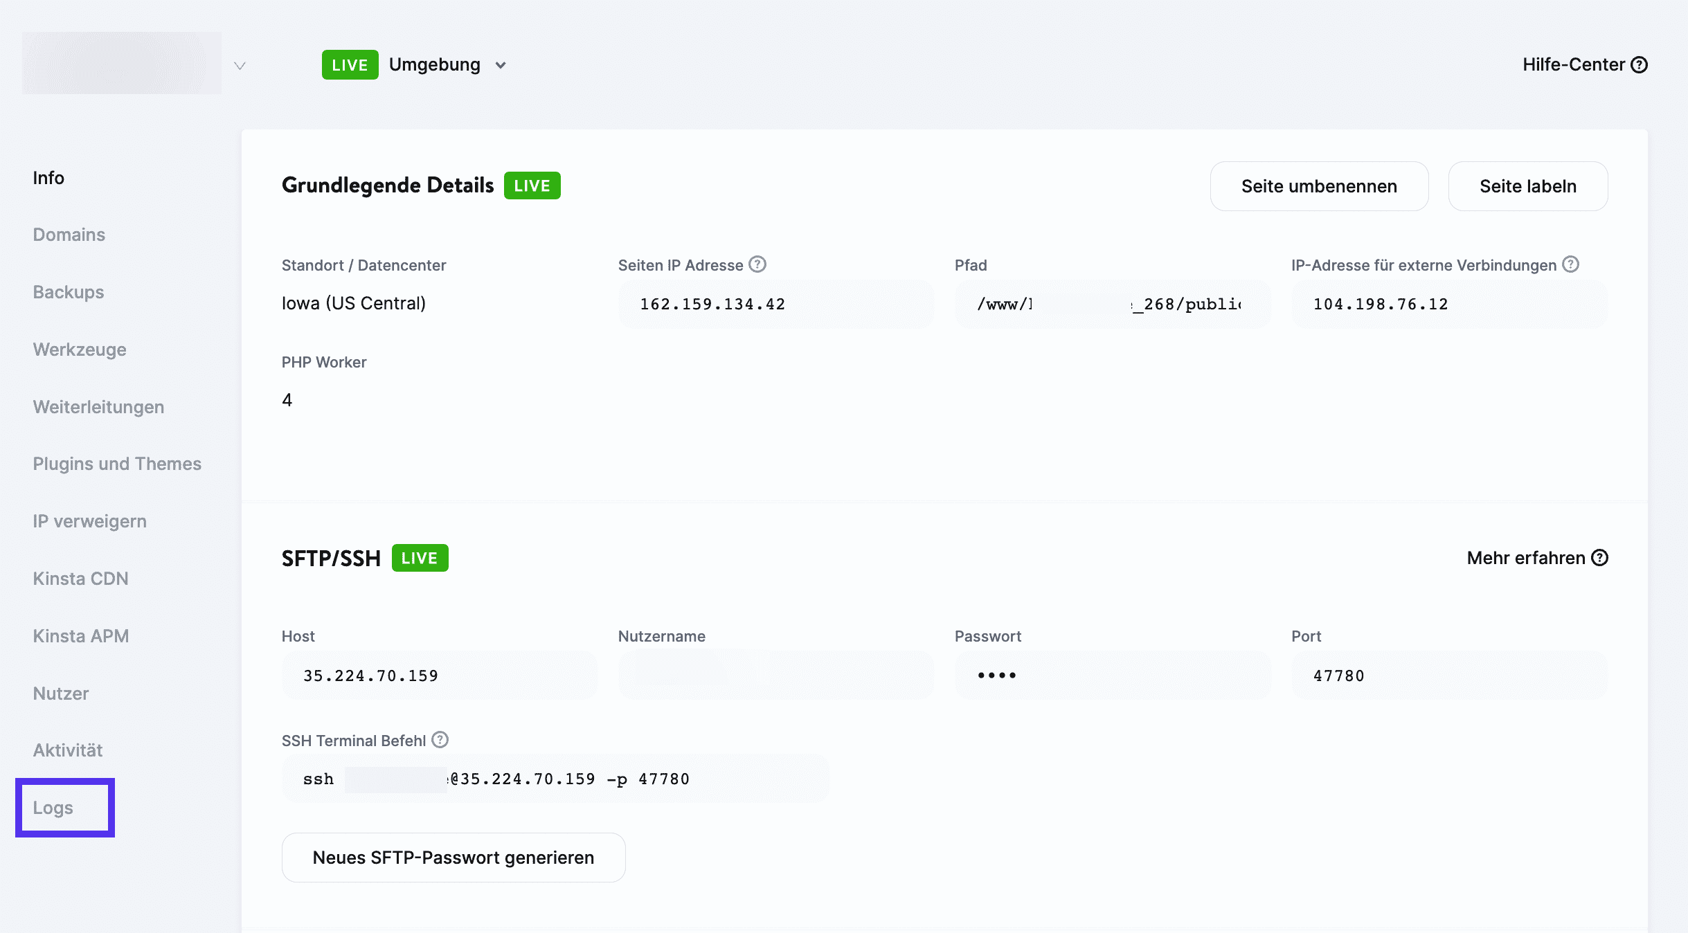Image resolution: width=1688 pixels, height=933 pixels.
Task: Click Seite umbenennen button
Action: click(1318, 186)
